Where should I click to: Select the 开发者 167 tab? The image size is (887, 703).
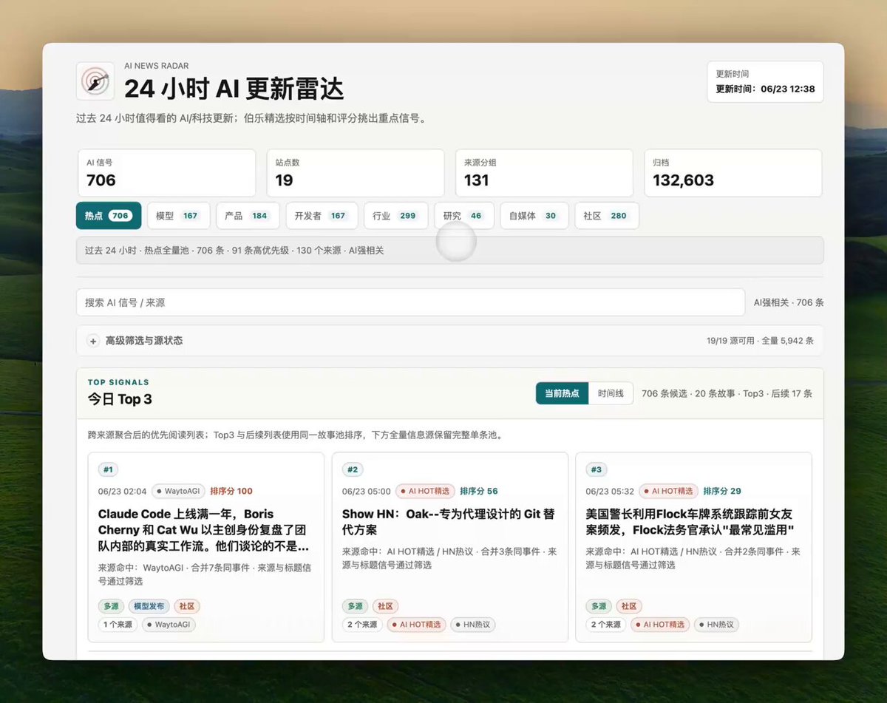[322, 216]
